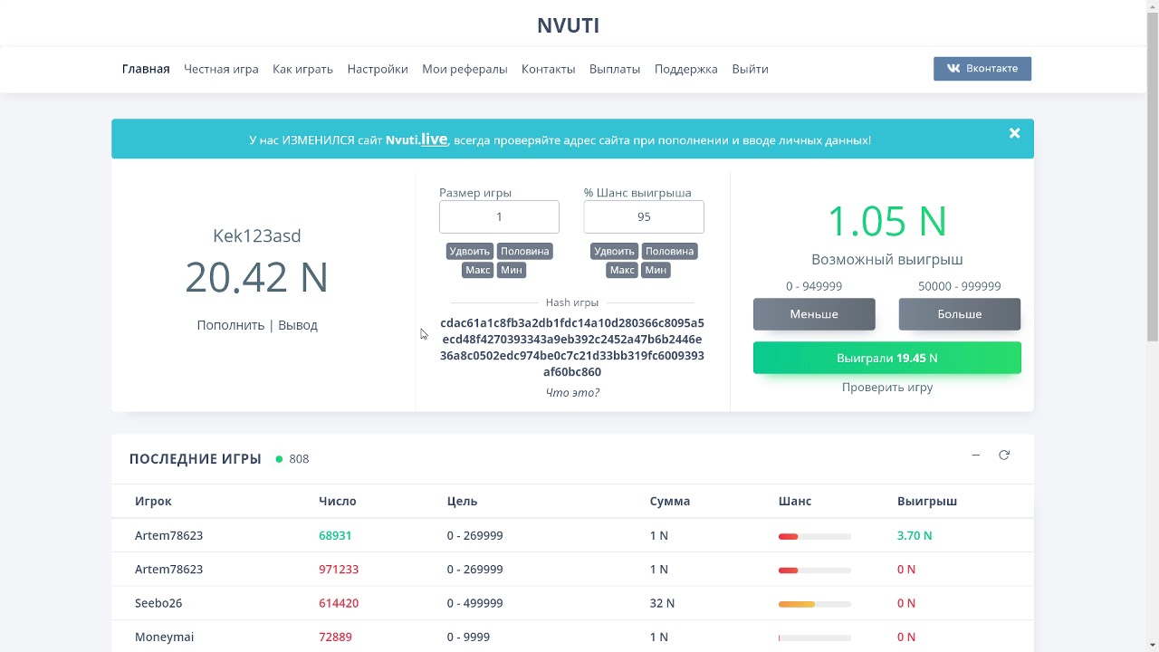Click Удвоить under Размер игры
The width and height of the screenshot is (1159, 652).
(469, 251)
